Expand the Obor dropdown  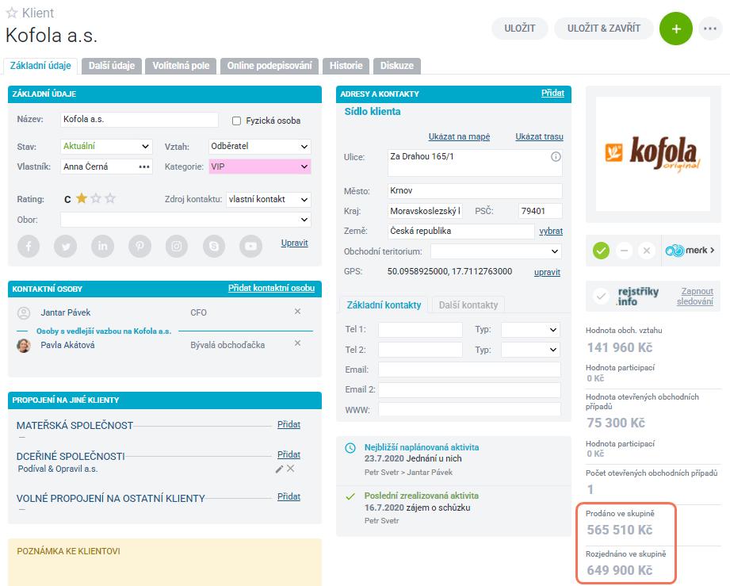185,220
